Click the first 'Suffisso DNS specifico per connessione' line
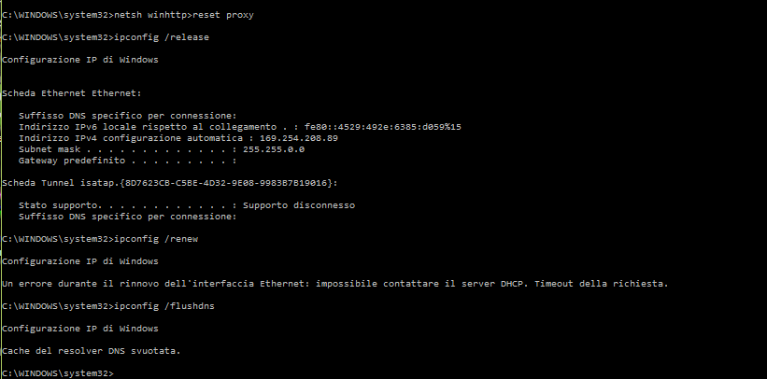Screen dimensions: 767x379 (128, 116)
